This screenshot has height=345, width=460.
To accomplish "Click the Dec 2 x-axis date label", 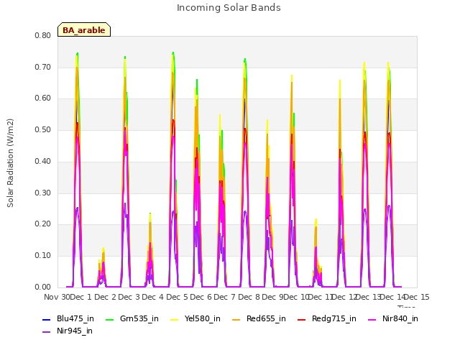I will click(106, 297).
